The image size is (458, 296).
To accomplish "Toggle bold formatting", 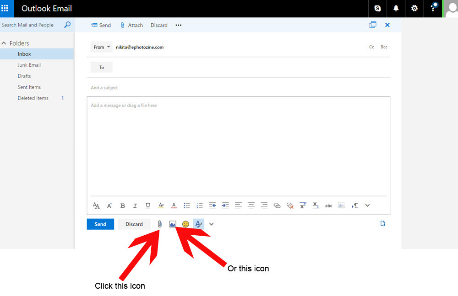I will tap(122, 206).
